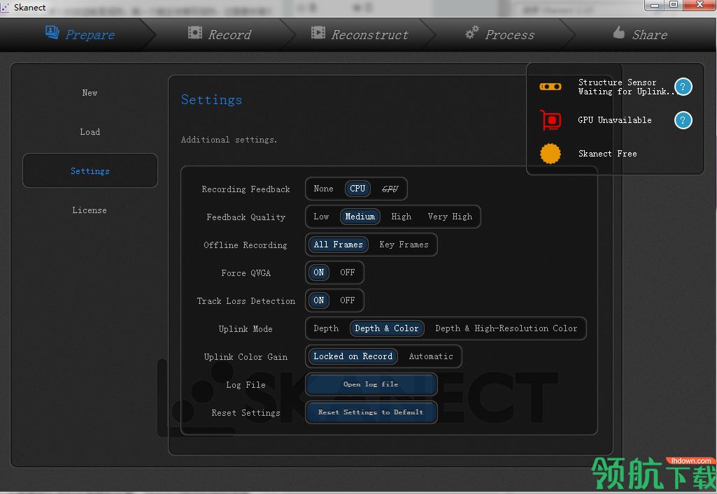Open help for GPU Unavailable
Image resolution: width=717 pixels, height=494 pixels.
(683, 120)
